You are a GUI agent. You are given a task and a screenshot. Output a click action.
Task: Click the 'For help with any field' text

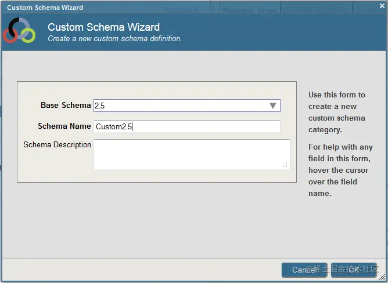[340, 170]
